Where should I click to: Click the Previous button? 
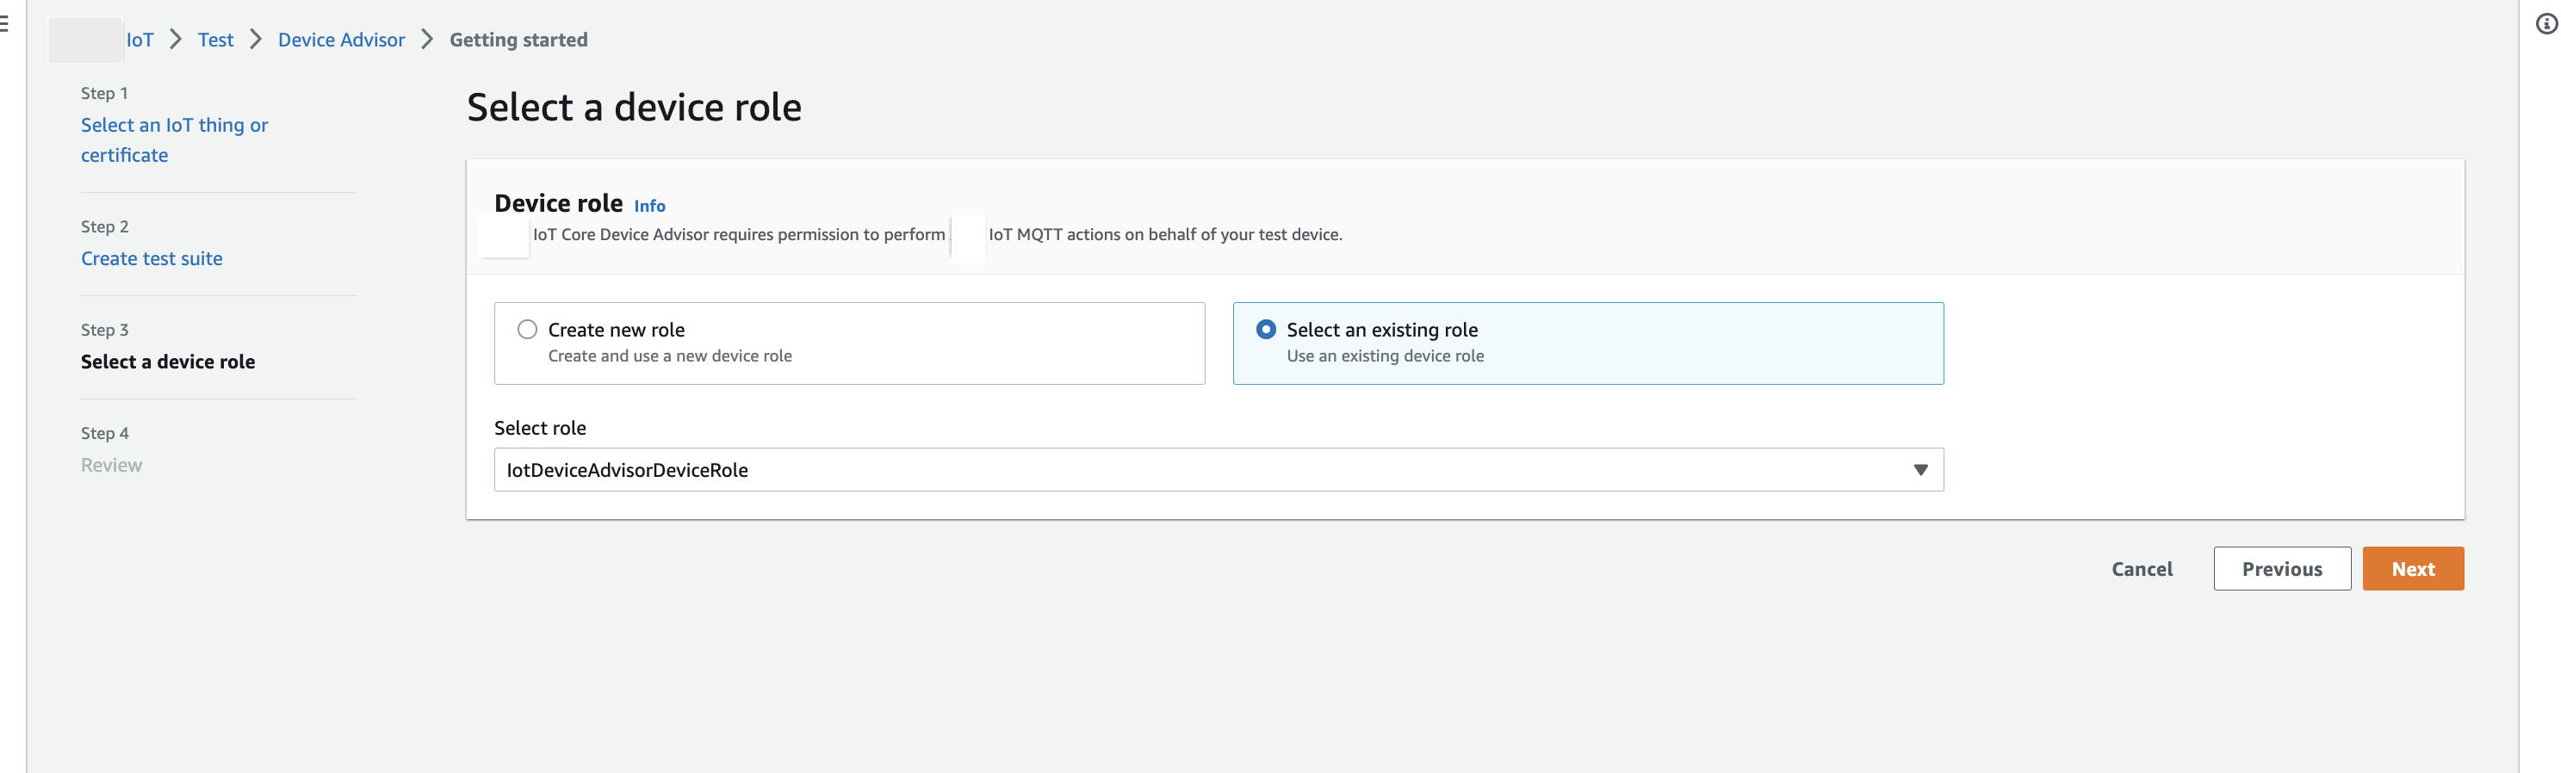point(2280,568)
